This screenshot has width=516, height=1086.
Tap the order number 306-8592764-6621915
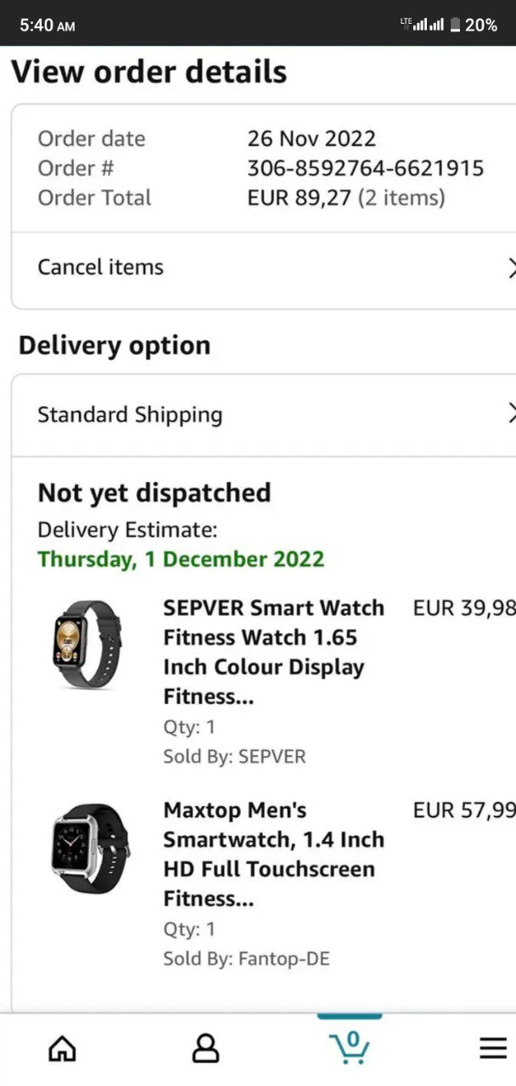pos(365,168)
